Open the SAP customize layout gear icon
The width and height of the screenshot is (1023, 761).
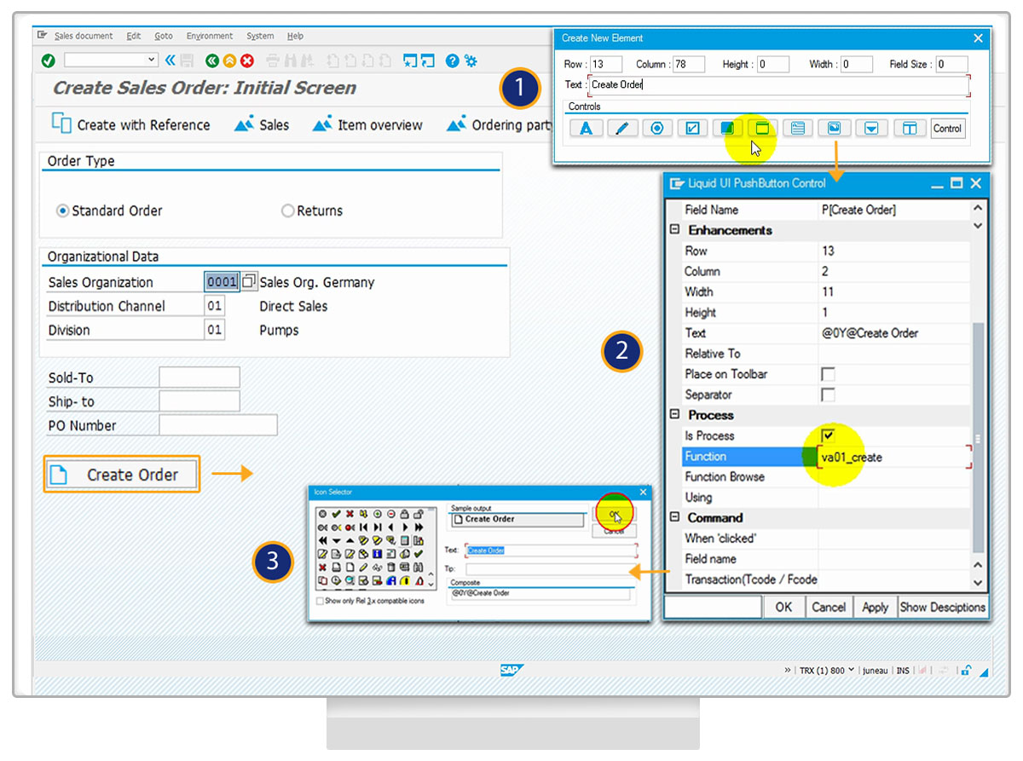471,61
